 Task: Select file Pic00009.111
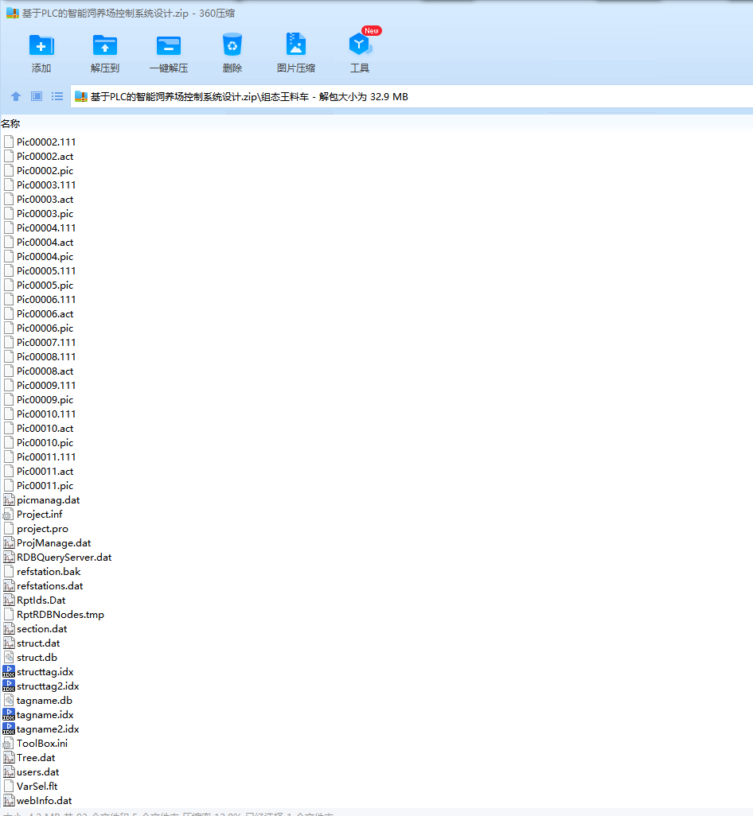(40, 385)
